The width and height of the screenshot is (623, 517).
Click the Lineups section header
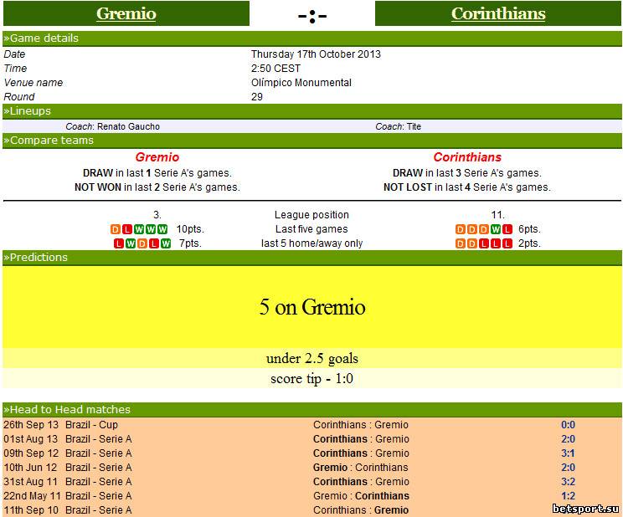click(x=311, y=111)
